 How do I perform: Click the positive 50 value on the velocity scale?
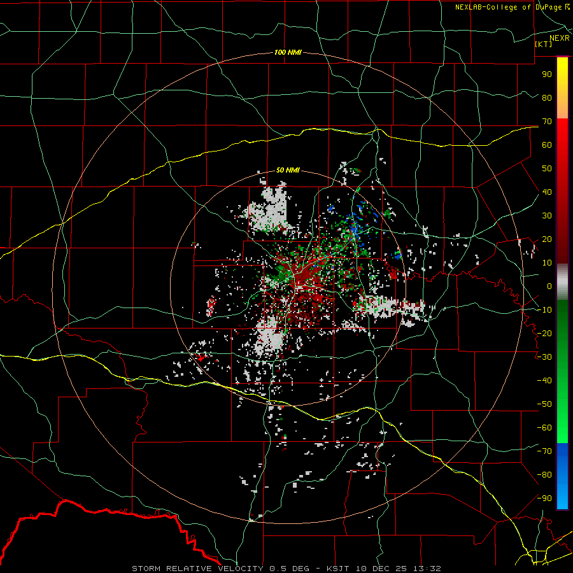tap(547, 169)
